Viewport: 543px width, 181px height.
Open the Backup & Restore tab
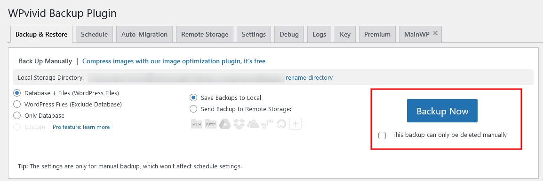(x=41, y=34)
